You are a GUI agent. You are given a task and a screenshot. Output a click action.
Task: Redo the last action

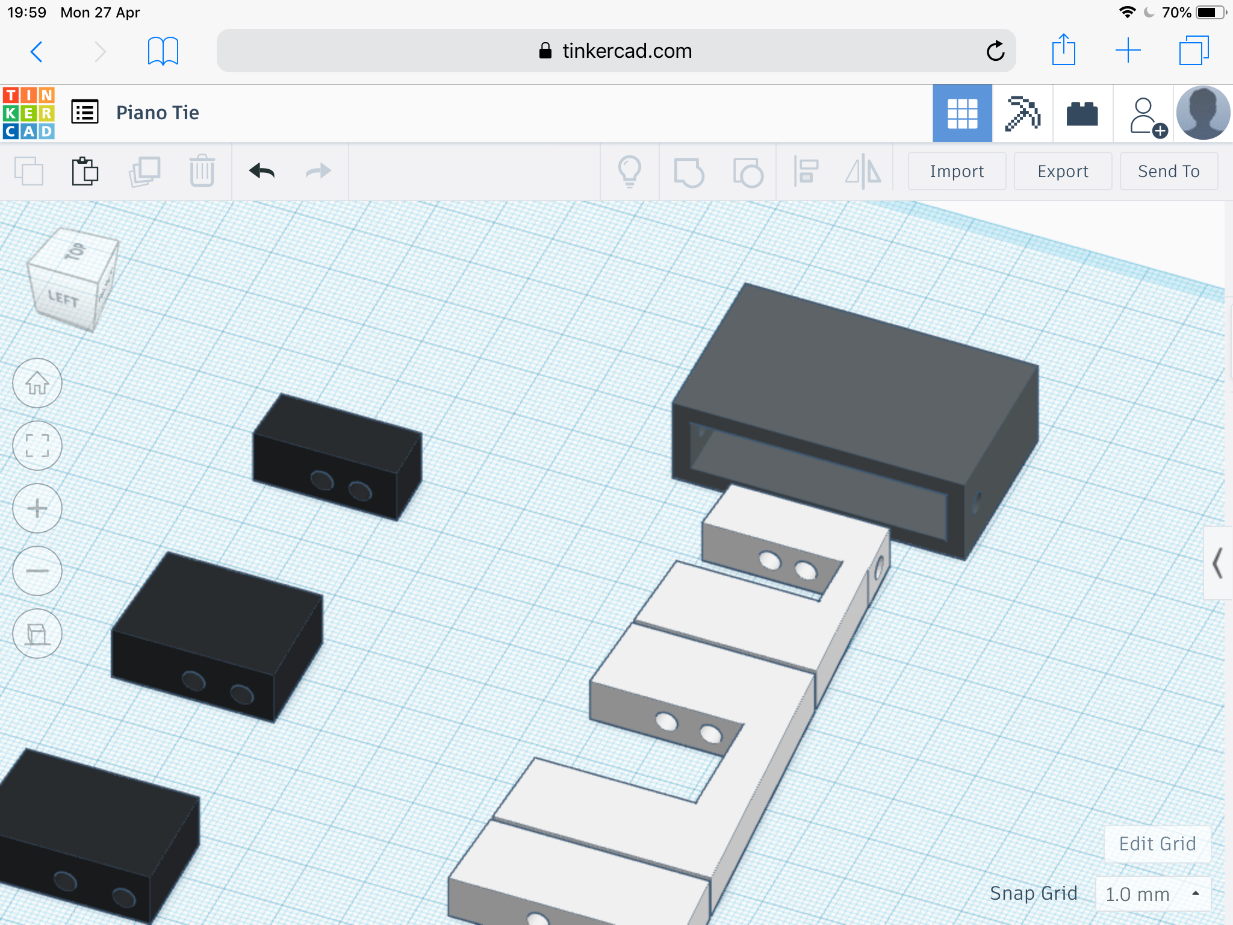tap(318, 172)
